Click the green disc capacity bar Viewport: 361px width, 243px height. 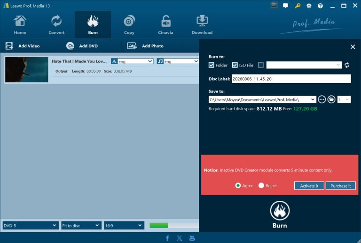pos(159,225)
